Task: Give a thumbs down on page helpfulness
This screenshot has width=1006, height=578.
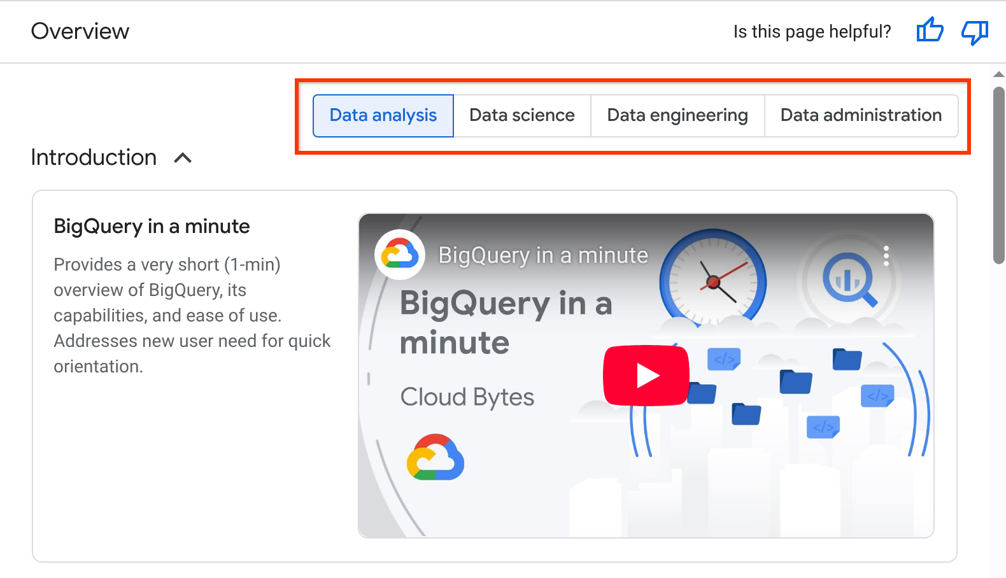Action: [974, 31]
